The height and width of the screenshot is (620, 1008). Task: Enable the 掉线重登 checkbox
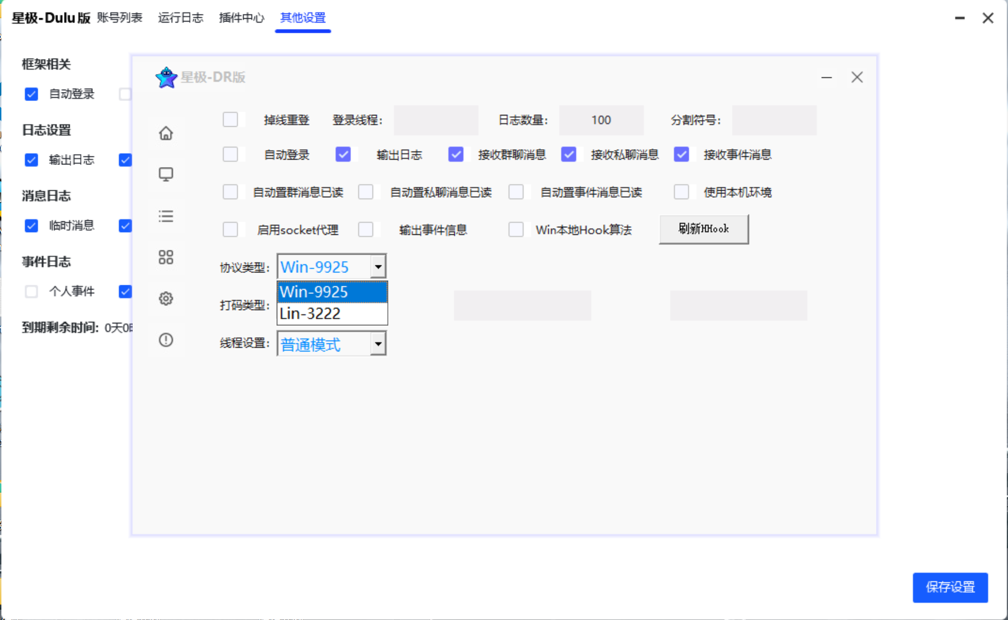[230, 119]
